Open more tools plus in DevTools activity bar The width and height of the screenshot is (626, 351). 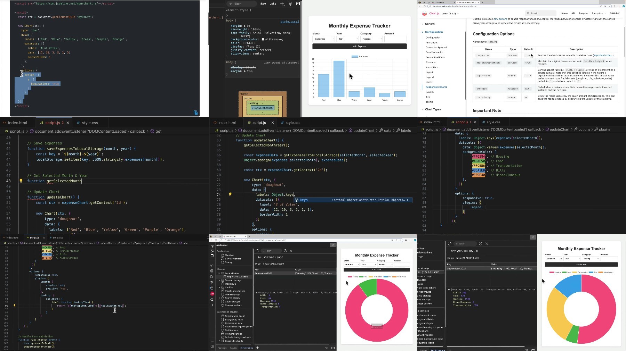pos(212,305)
